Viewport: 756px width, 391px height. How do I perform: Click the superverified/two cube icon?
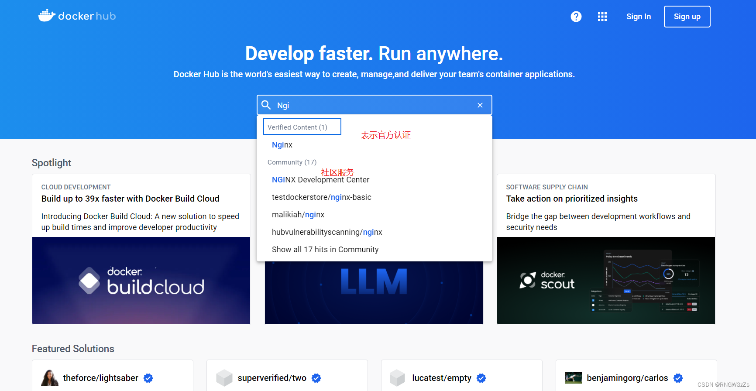coord(224,378)
